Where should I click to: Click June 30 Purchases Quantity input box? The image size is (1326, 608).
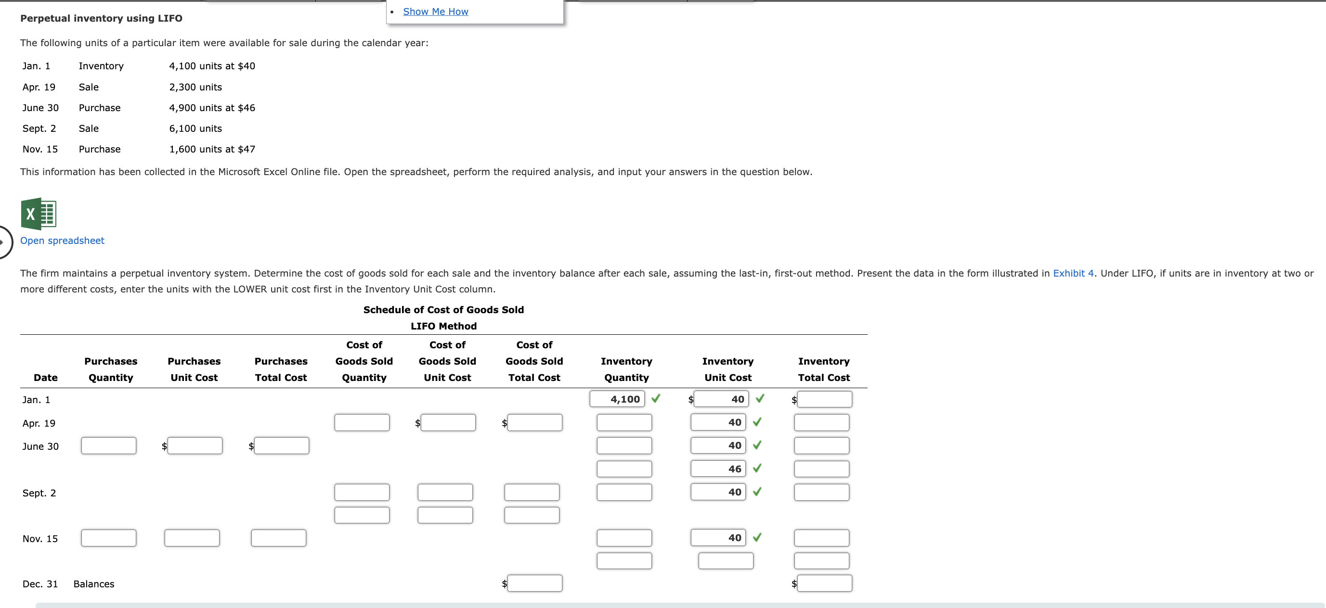109,445
